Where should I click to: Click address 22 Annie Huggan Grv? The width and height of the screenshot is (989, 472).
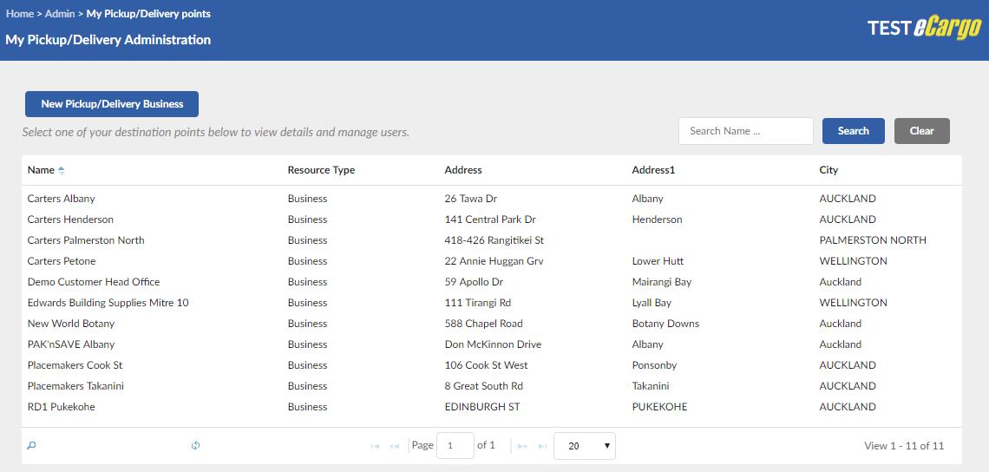click(x=494, y=260)
